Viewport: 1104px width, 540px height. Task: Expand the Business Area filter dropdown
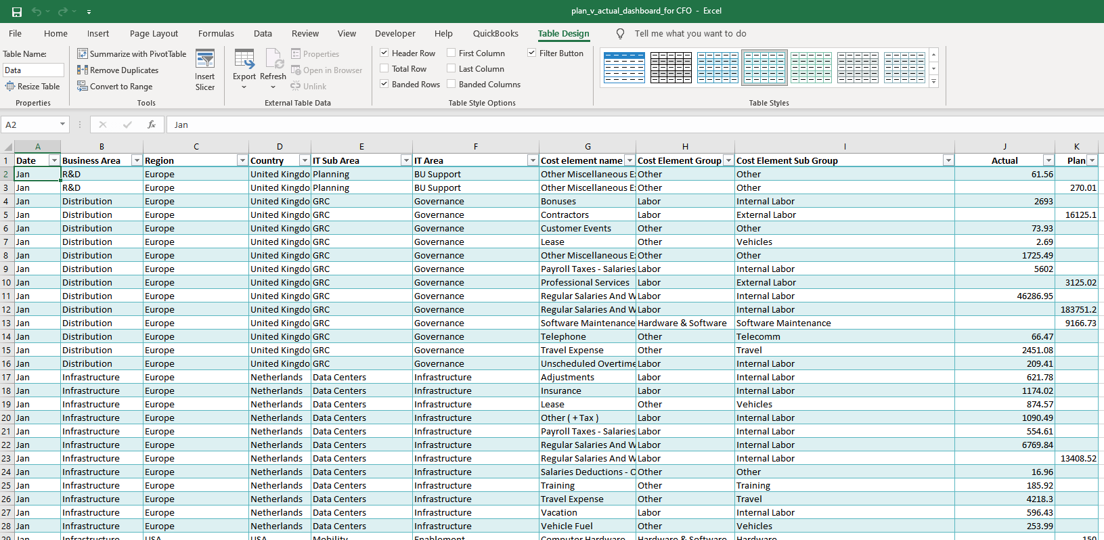point(137,160)
